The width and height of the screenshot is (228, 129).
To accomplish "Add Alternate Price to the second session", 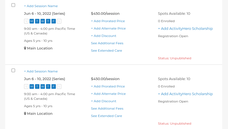I will 108,94.
